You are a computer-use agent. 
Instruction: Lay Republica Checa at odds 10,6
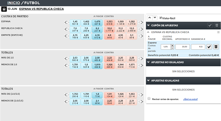pyautogui.click(x=109, y=29)
